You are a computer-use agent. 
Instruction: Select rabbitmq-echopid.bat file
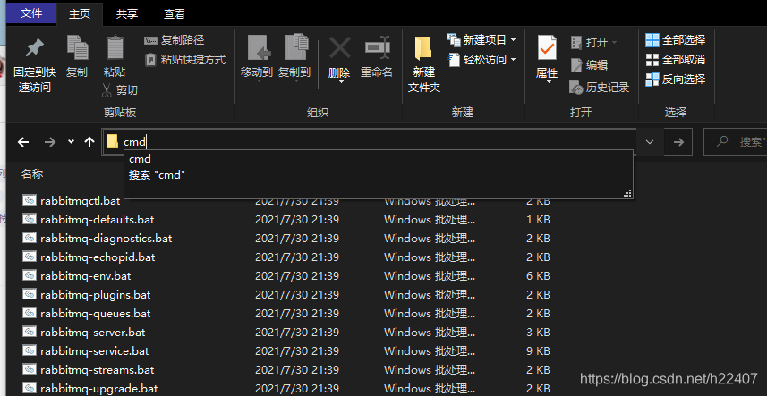(x=98, y=257)
